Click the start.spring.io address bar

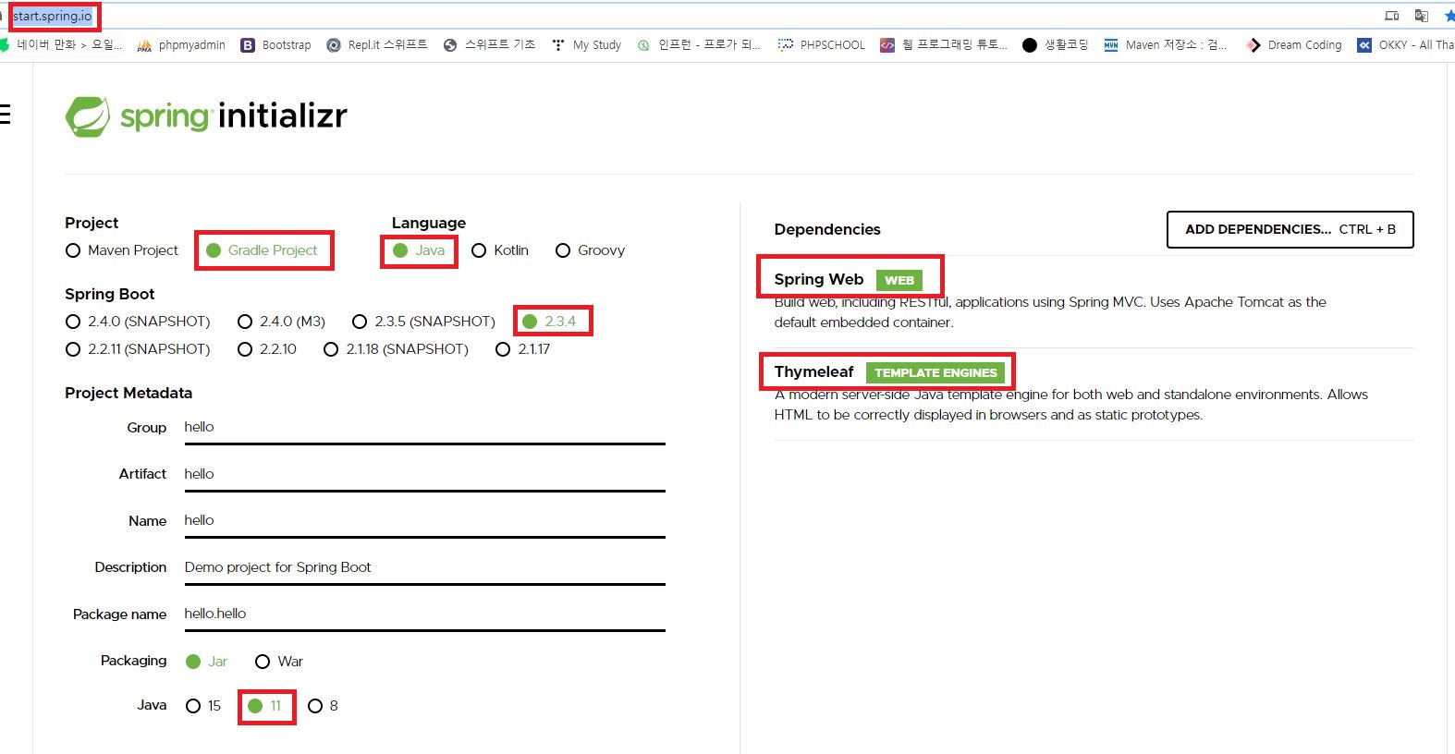click(53, 16)
